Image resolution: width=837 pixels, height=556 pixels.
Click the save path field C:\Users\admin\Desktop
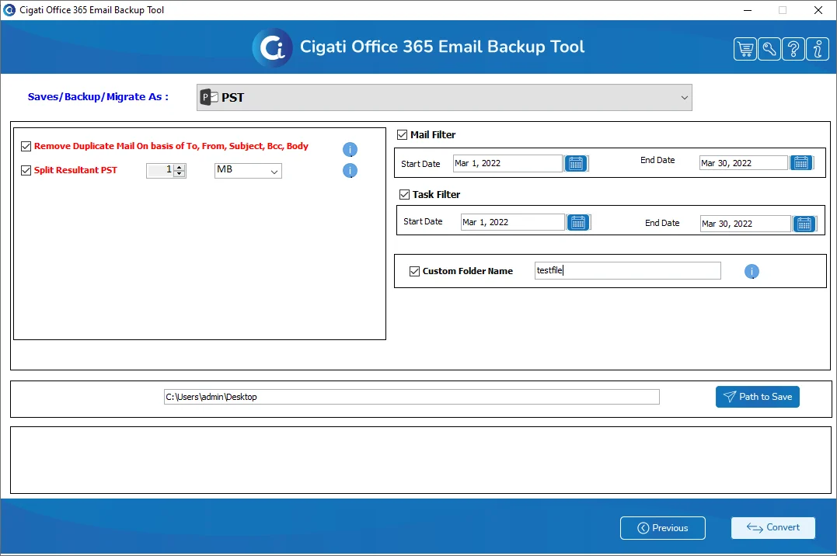coord(412,397)
